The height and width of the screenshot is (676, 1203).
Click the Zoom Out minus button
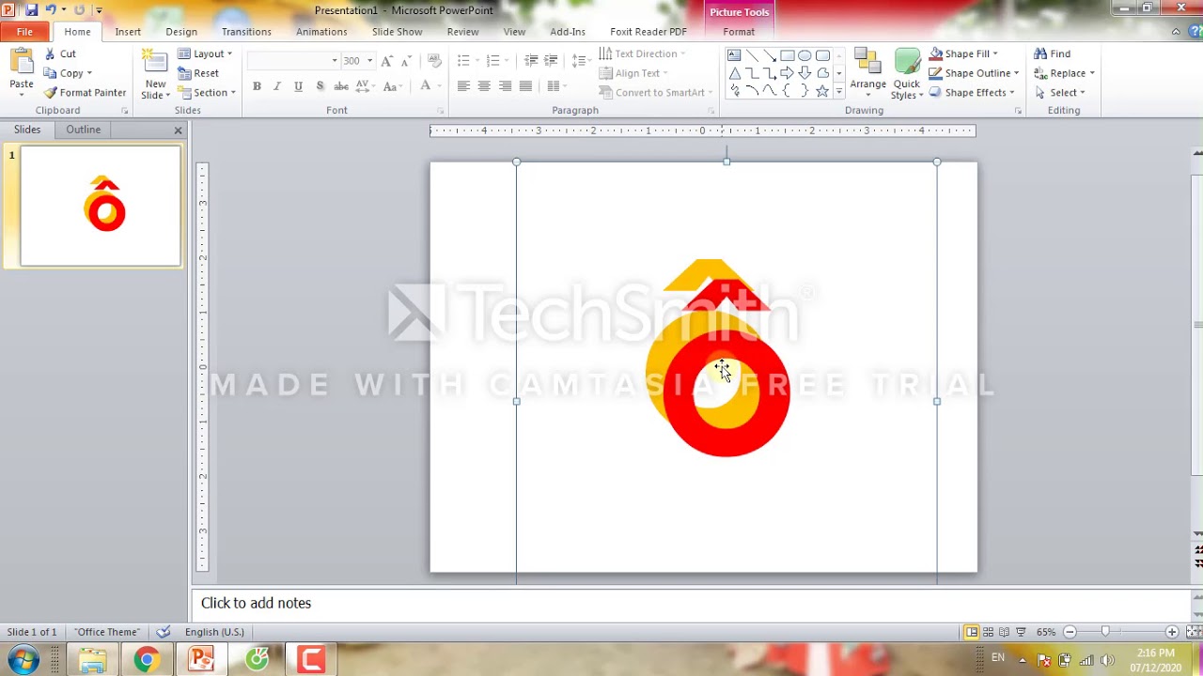(x=1070, y=632)
